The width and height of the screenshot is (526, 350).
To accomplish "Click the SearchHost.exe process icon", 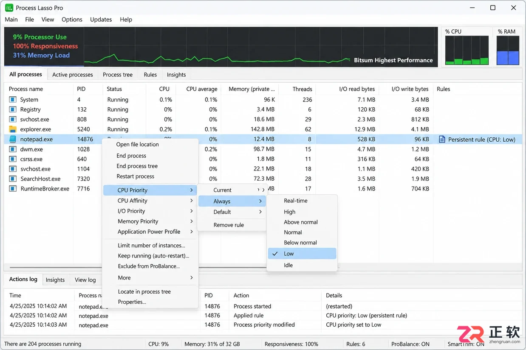I will 13,179.
